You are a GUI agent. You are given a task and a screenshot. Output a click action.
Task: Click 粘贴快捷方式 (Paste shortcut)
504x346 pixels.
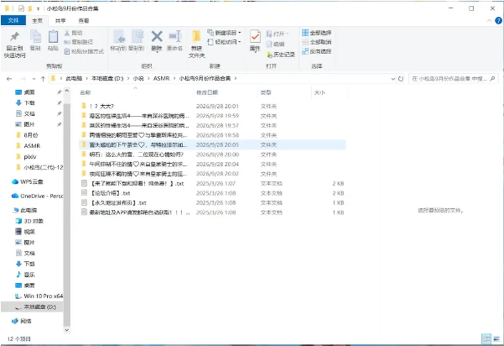pos(84,51)
